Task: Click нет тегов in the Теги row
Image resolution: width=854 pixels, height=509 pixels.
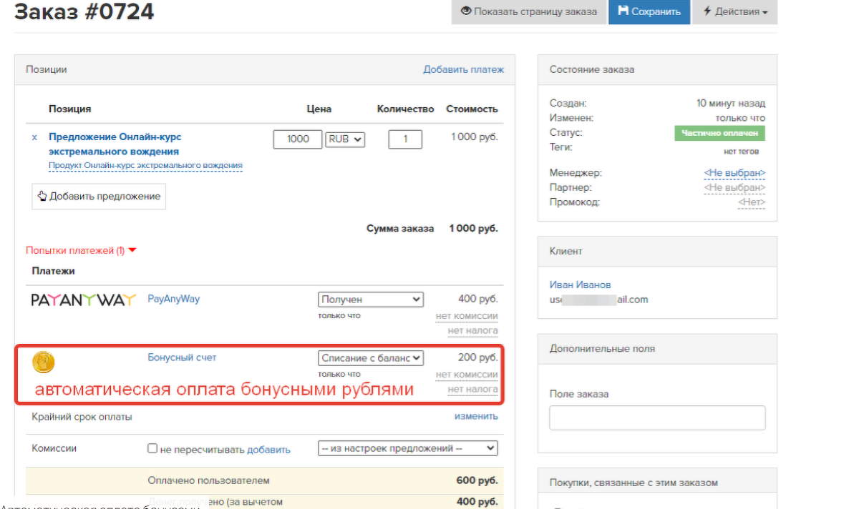Action: click(x=741, y=152)
